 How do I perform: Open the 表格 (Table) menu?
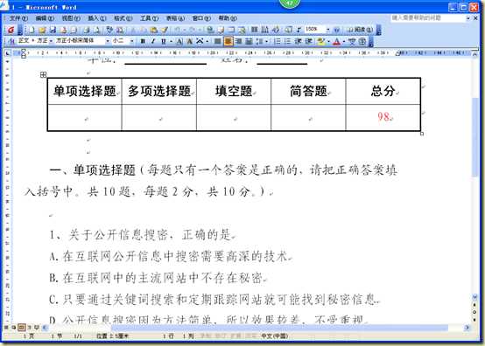(175, 18)
